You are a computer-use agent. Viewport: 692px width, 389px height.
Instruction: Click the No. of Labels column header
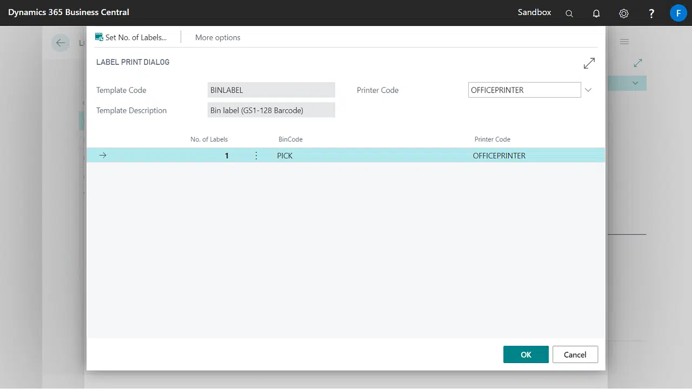click(209, 139)
